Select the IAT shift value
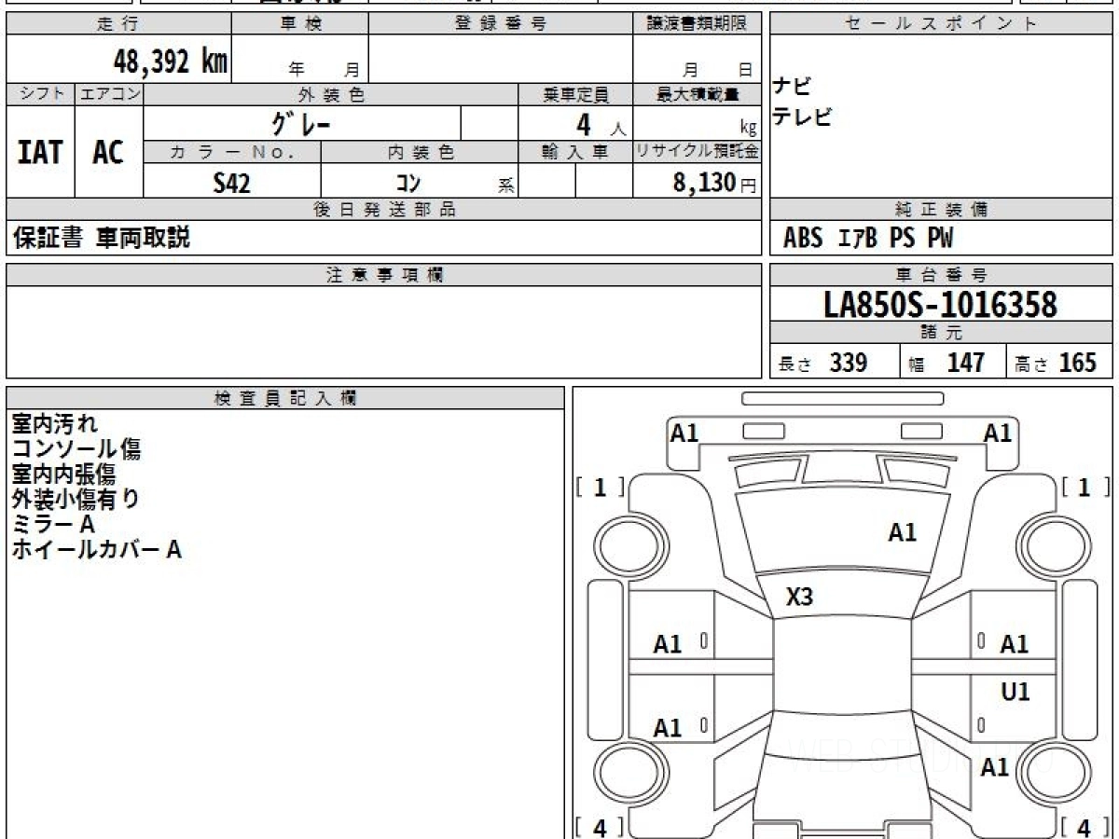Screen dimensions: 1119x839 (40, 152)
